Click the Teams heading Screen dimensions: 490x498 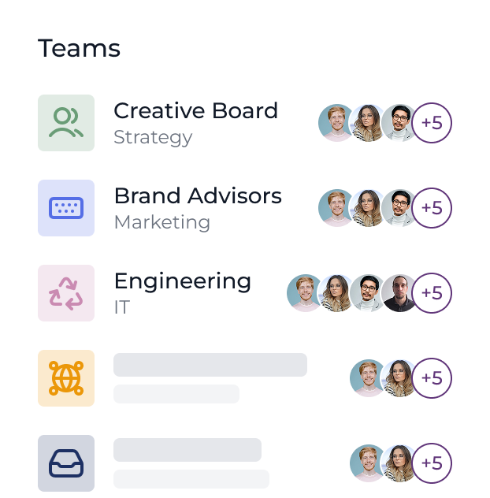[79, 49]
